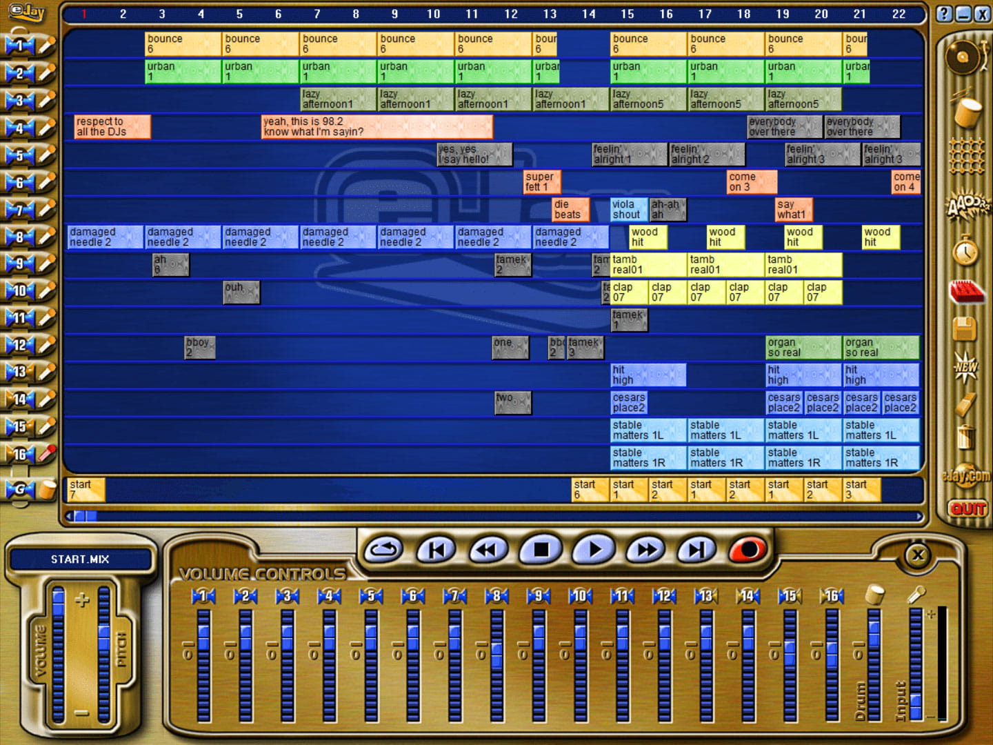Click the AAOOAA voice effects icon
This screenshot has width=993, height=745.
click(x=966, y=205)
